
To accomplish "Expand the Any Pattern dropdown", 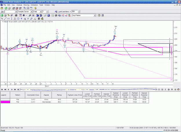I will point(95,15).
